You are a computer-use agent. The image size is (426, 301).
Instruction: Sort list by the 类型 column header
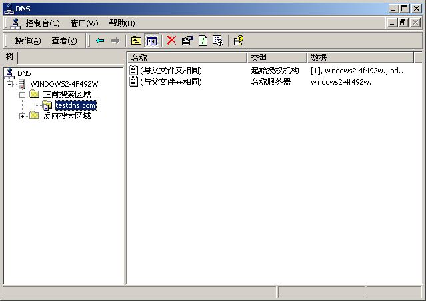(276, 58)
